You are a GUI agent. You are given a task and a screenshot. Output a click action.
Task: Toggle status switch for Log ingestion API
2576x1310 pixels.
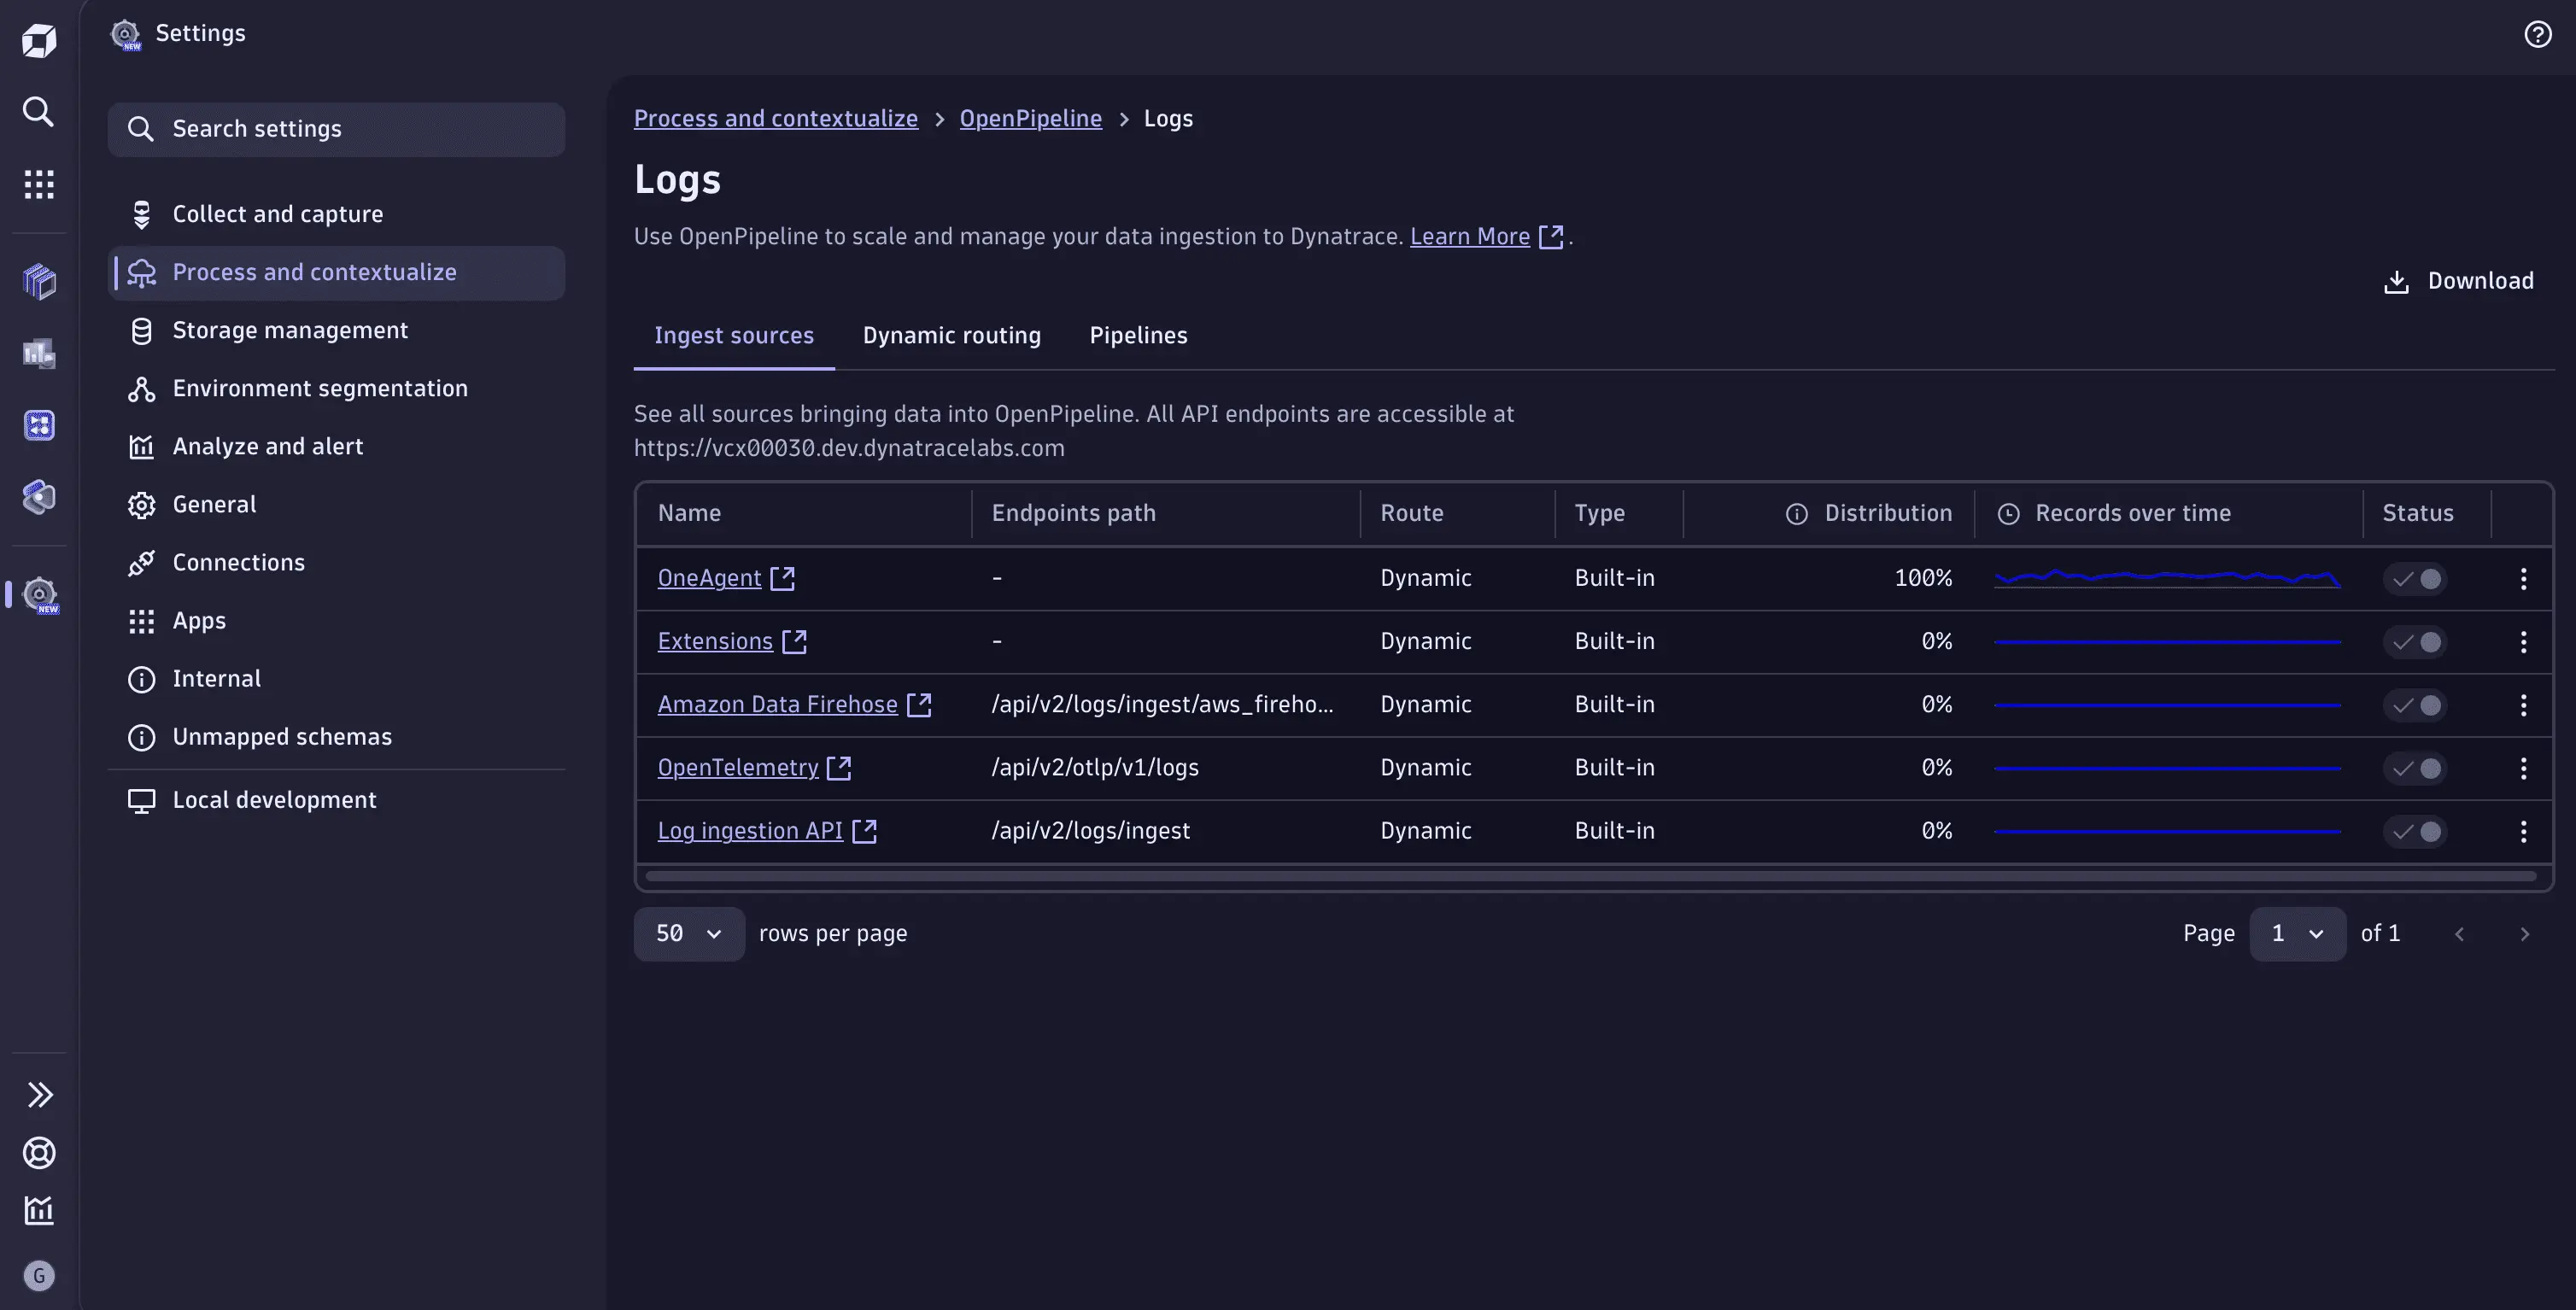tap(2414, 831)
